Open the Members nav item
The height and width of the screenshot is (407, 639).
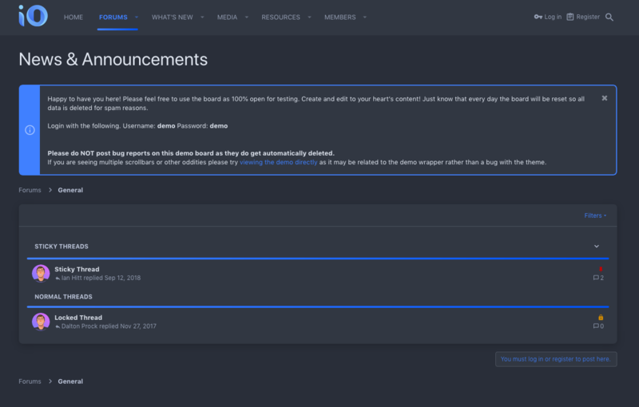click(340, 17)
